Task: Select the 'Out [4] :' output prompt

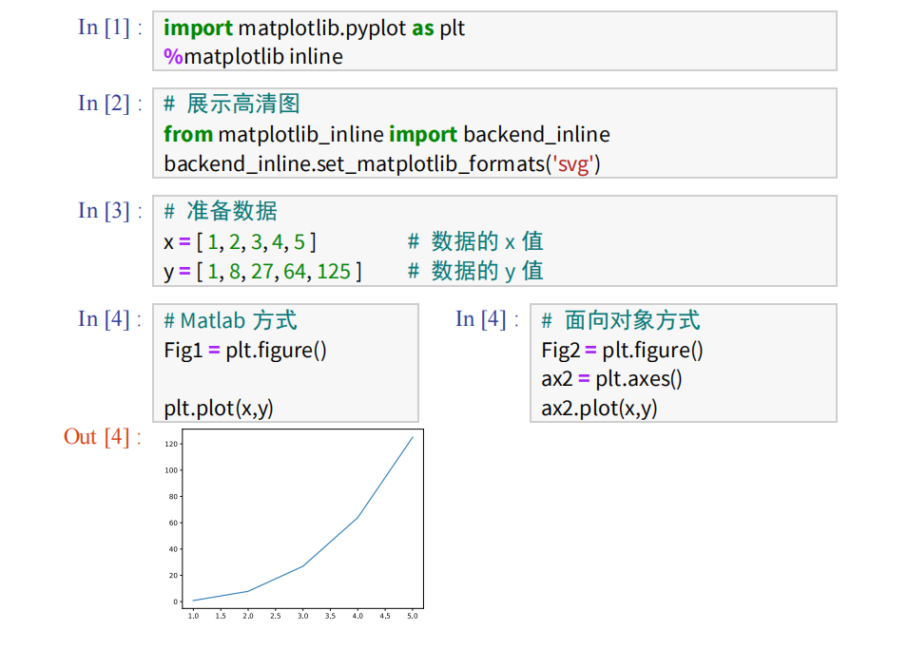Action: pyautogui.click(x=103, y=437)
